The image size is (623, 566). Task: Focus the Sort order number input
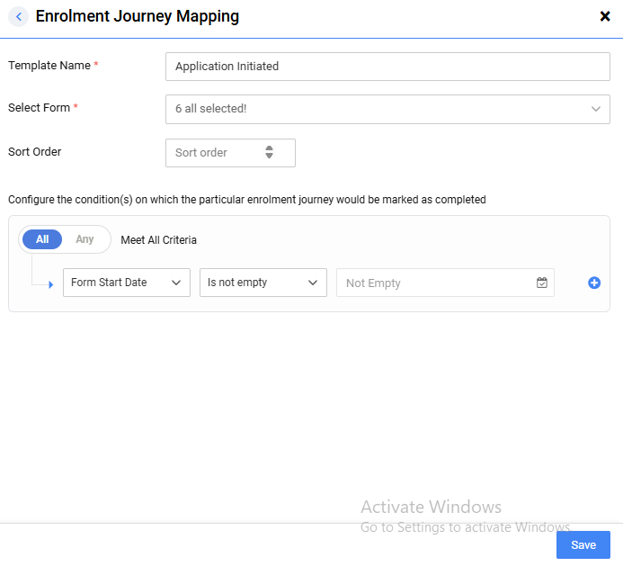pyautogui.click(x=216, y=153)
